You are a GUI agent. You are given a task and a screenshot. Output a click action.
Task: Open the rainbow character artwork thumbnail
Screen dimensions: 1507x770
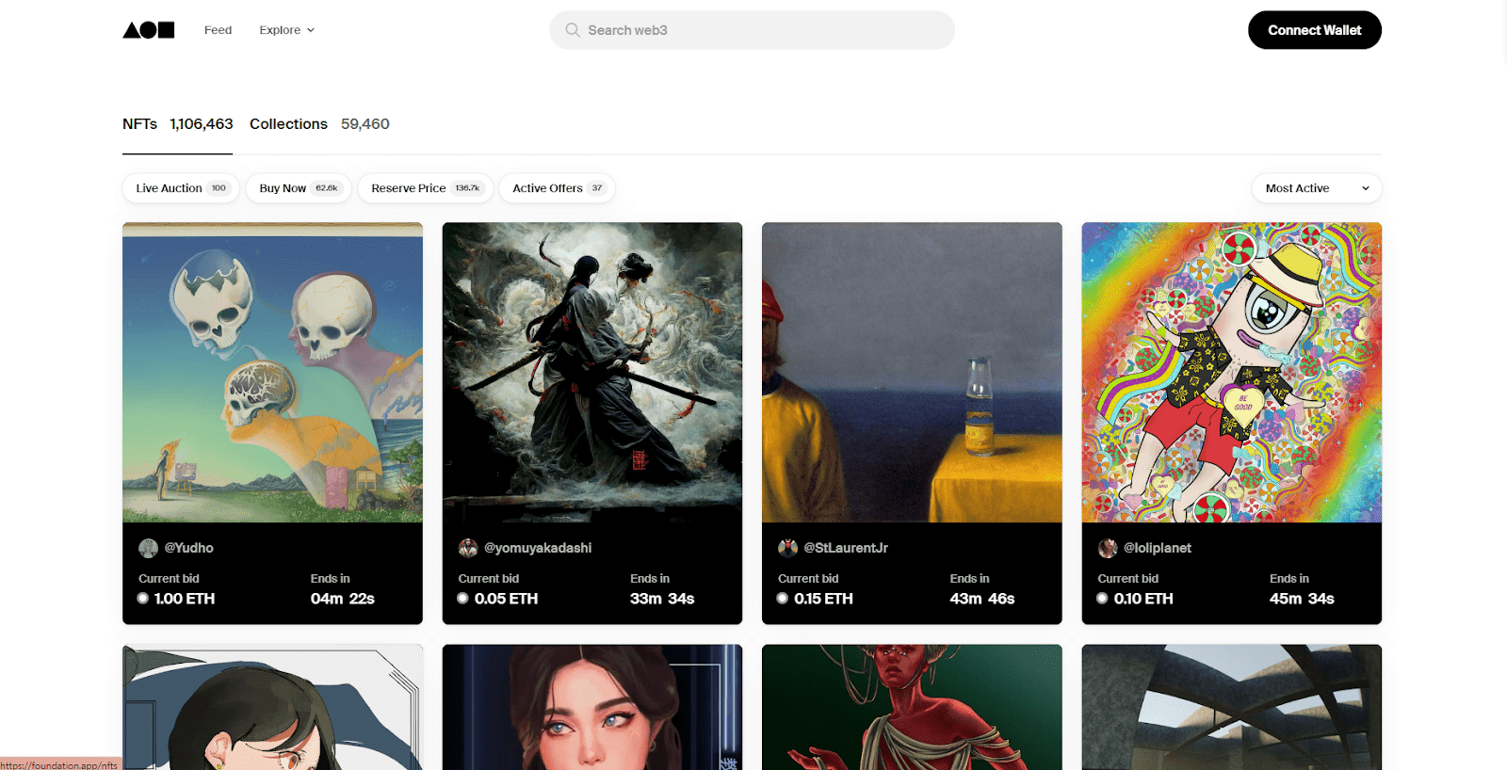(x=1231, y=372)
